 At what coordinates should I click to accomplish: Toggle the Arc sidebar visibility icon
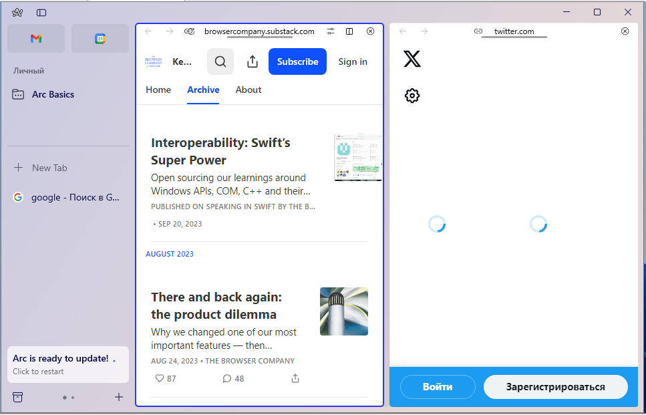click(x=41, y=13)
